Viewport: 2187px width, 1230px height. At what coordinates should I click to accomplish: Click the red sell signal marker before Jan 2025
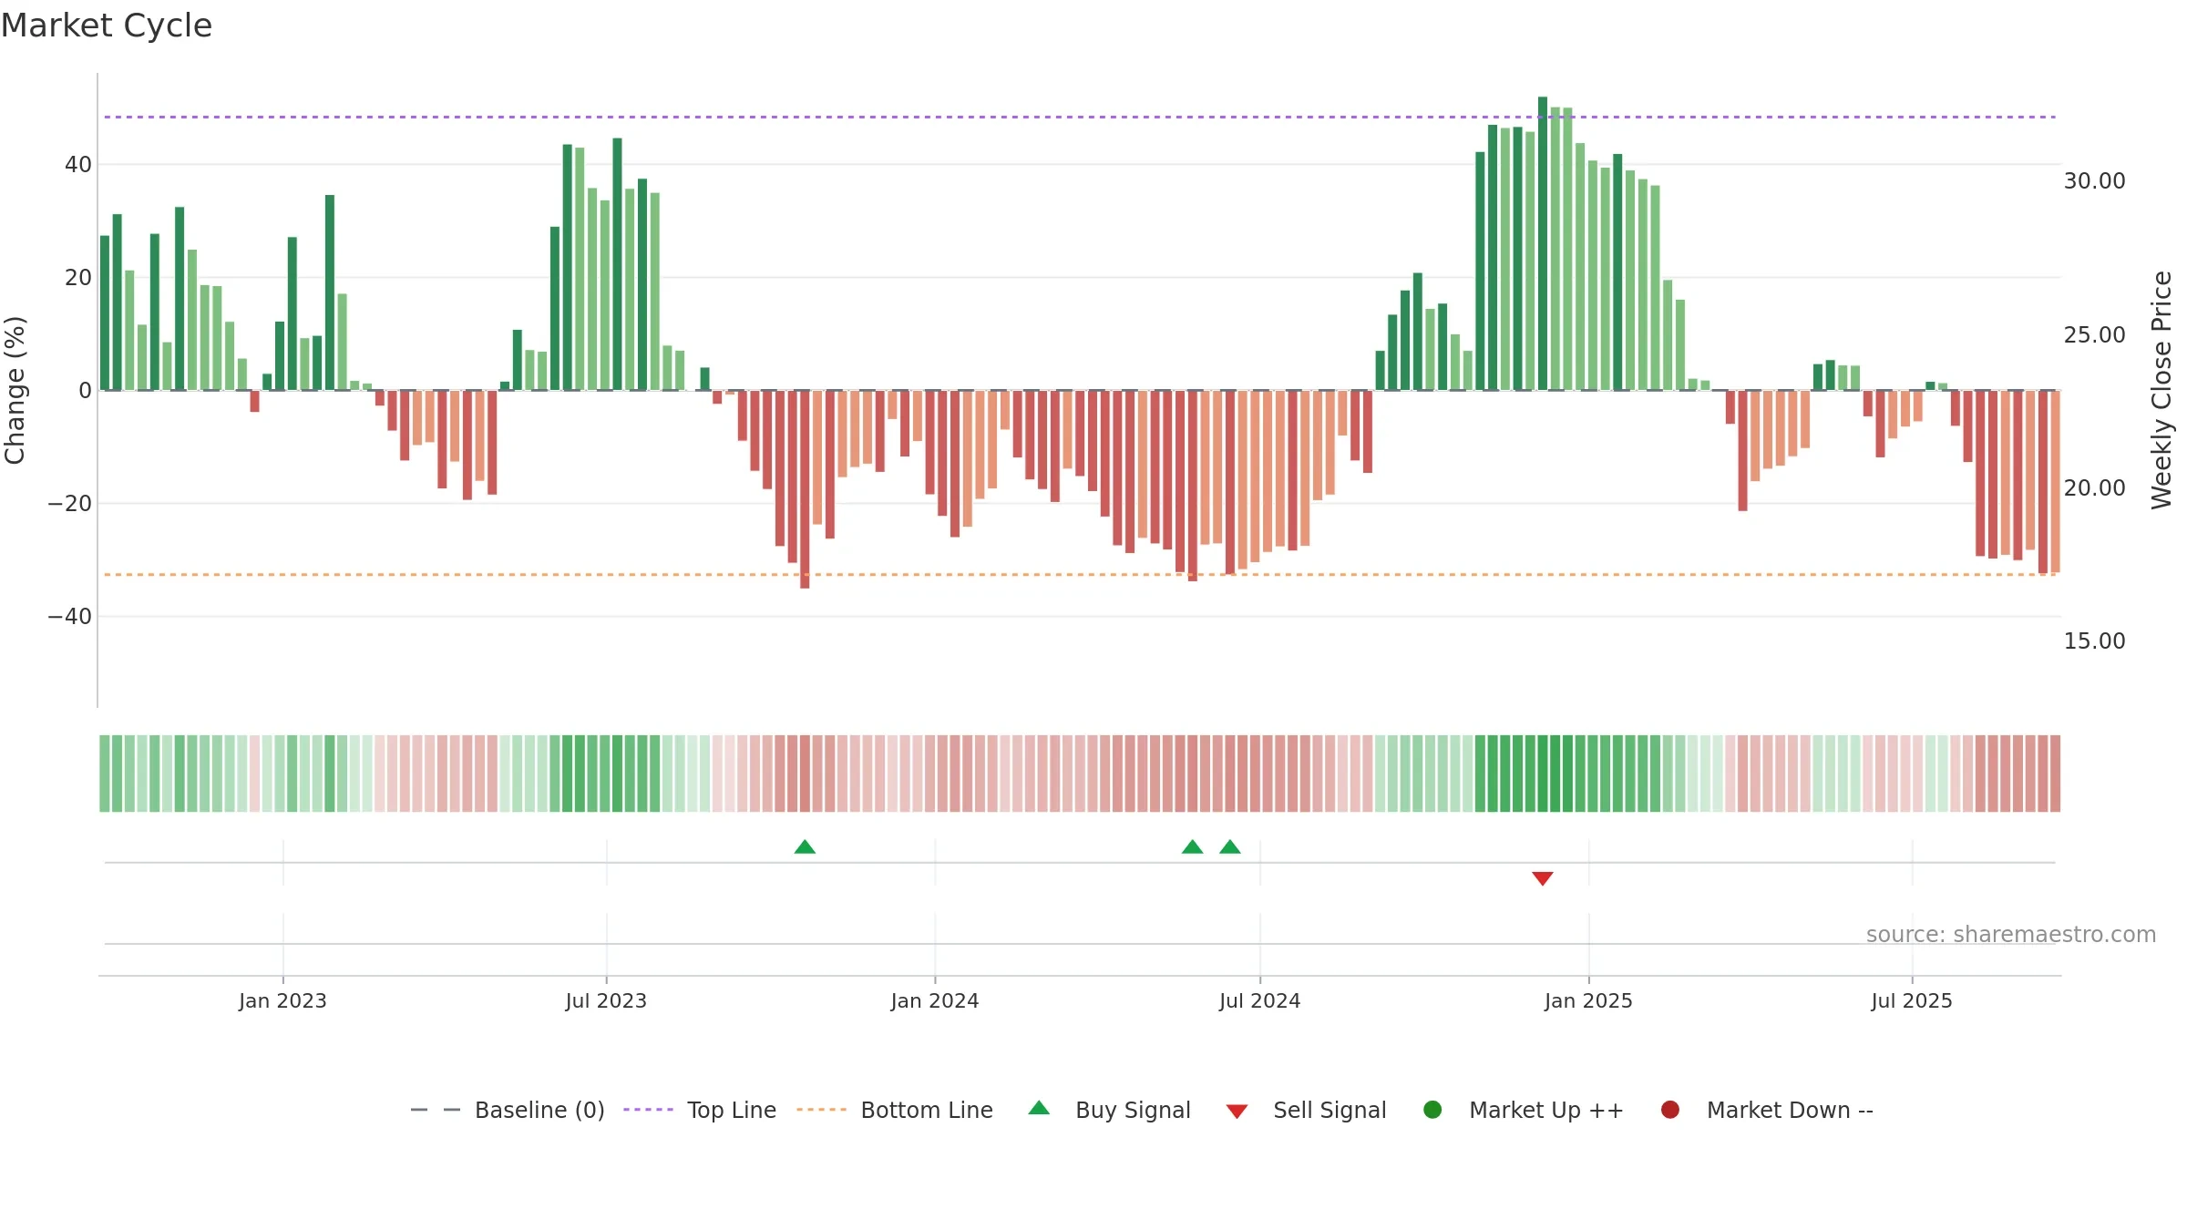click(x=1543, y=878)
